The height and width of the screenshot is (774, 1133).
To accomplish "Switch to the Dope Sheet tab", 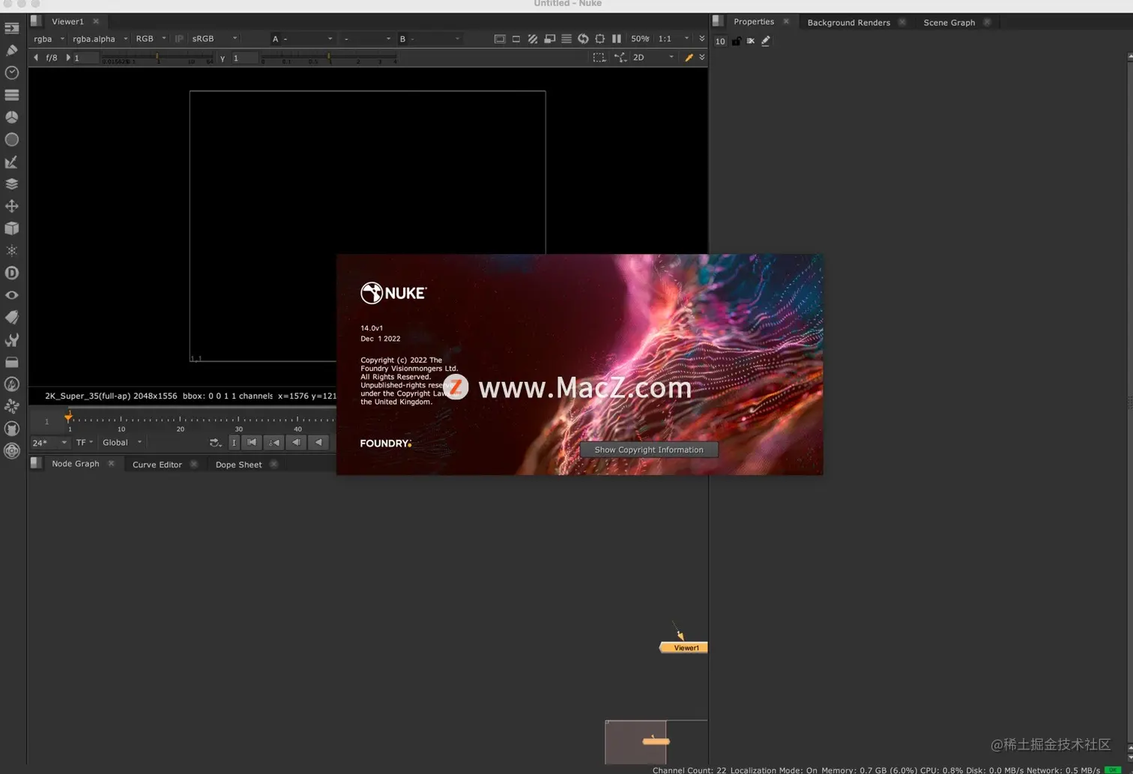I will point(239,465).
